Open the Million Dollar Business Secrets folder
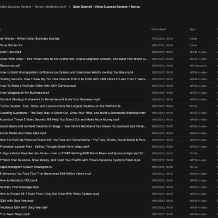 29,39
